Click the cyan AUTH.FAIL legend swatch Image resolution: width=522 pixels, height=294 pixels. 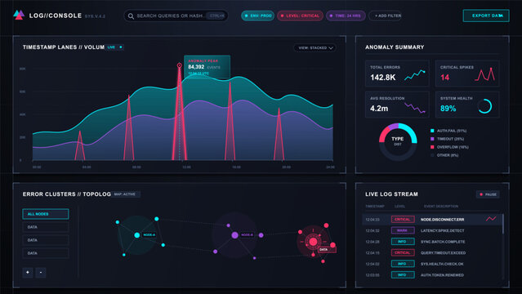point(432,131)
